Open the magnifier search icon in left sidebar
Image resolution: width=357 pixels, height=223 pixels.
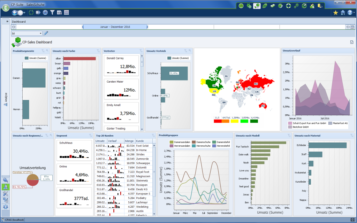[x=5, y=179]
